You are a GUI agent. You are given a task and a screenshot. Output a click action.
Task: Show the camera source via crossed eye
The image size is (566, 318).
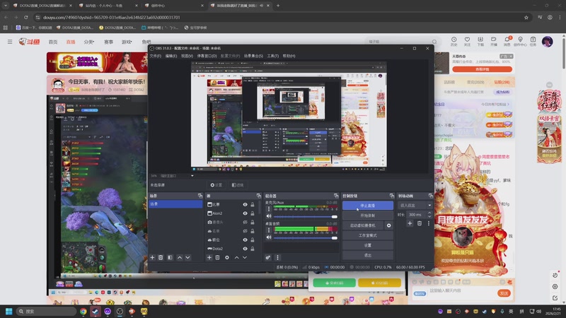(x=245, y=222)
